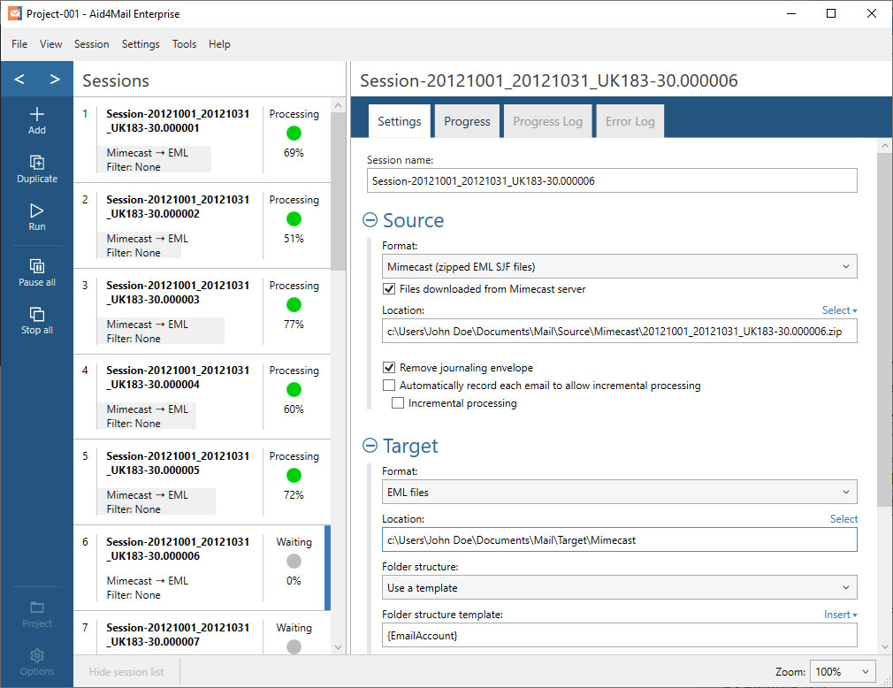Select session 000005 in the list

coord(202,482)
